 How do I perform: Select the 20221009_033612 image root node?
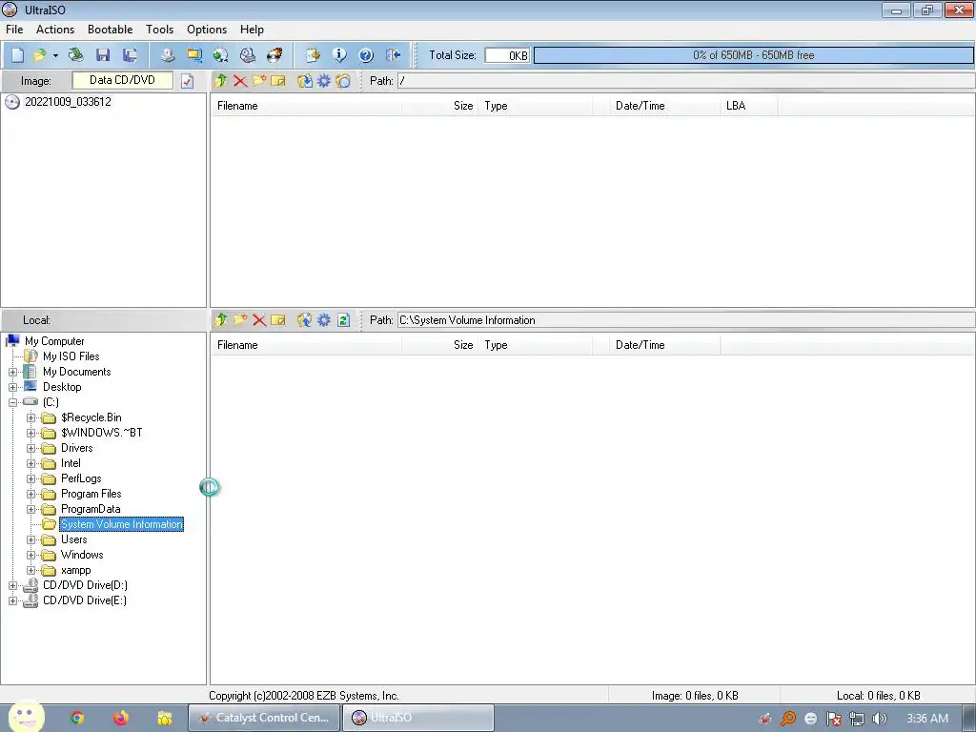pyautogui.click(x=68, y=102)
